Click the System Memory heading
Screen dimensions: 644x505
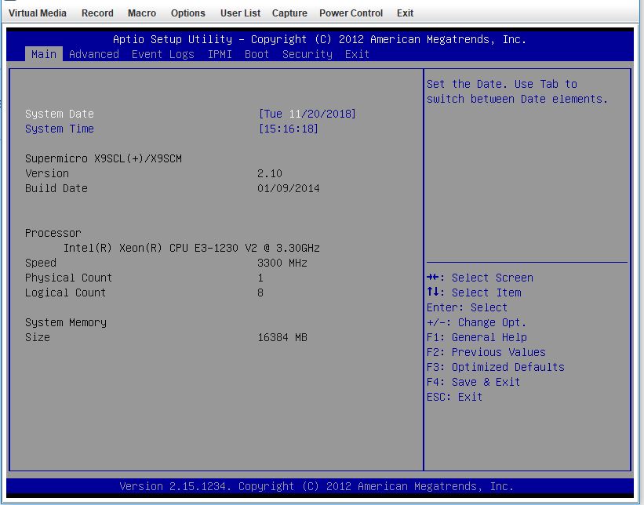[66, 323]
